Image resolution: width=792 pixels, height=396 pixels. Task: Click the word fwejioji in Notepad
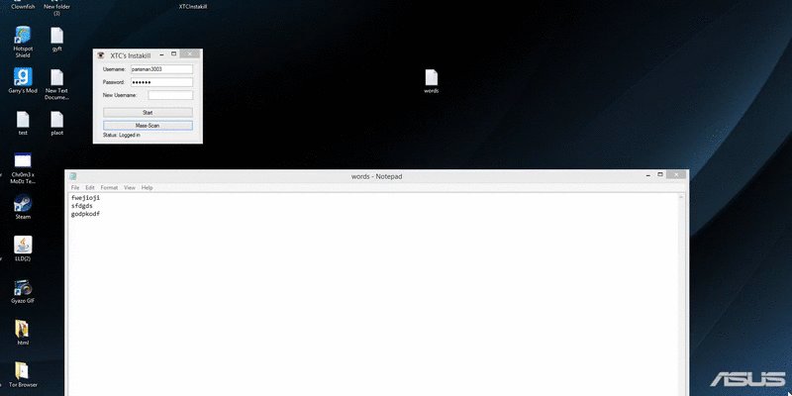[x=85, y=197]
